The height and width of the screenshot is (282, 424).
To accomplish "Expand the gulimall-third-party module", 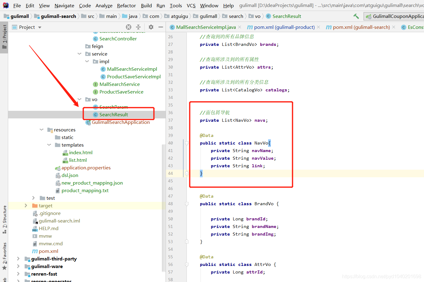I will (19, 259).
